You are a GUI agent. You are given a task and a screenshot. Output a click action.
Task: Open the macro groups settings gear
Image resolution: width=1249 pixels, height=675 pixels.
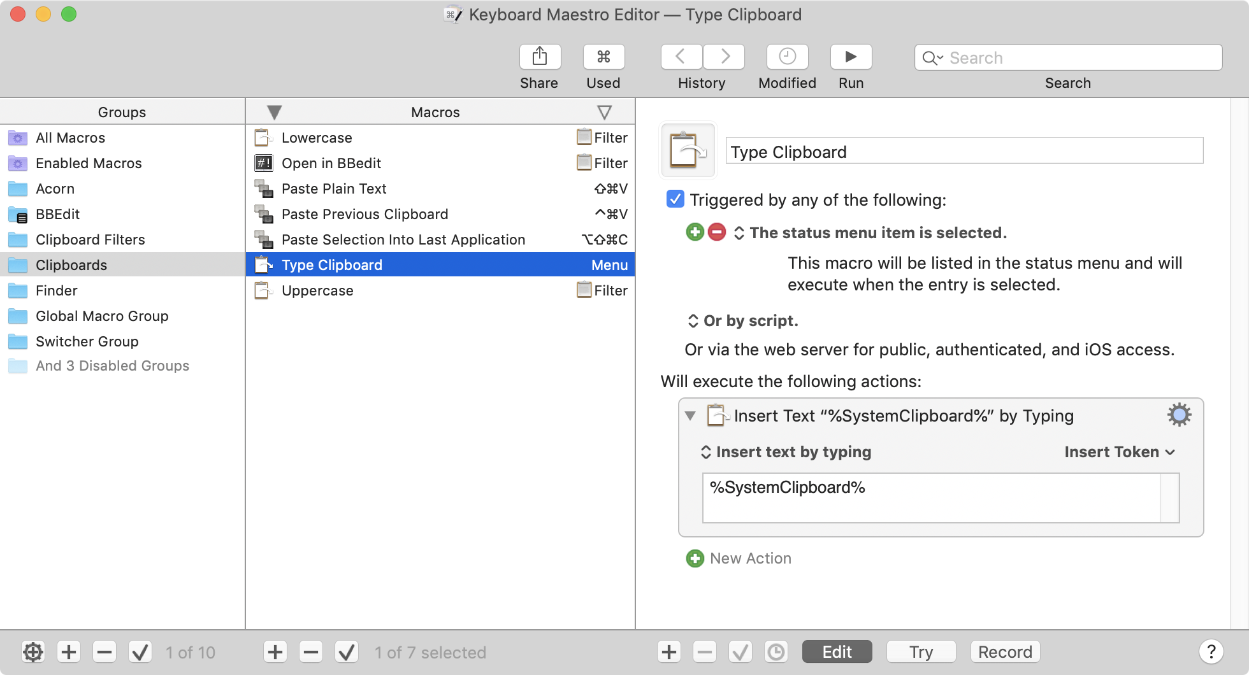[33, 651]
